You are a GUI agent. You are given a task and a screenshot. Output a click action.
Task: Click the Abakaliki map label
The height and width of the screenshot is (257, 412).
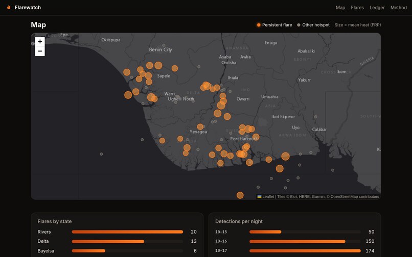[306, 51]
